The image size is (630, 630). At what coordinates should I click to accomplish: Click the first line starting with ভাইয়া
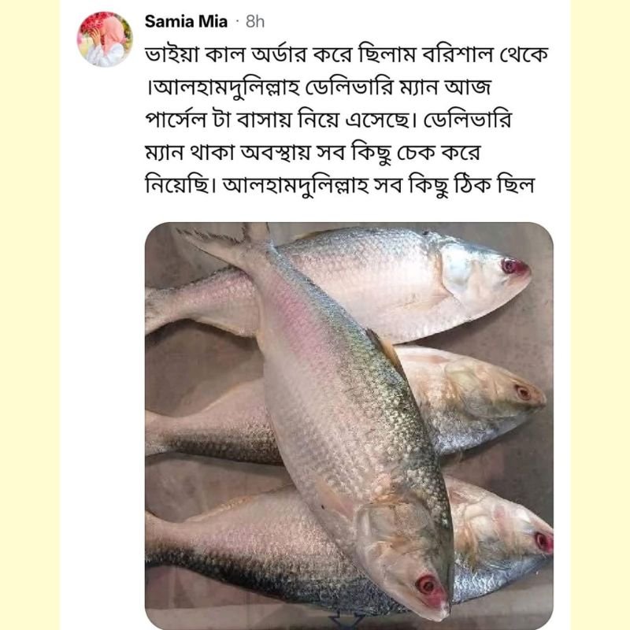[x=346, y=55]
